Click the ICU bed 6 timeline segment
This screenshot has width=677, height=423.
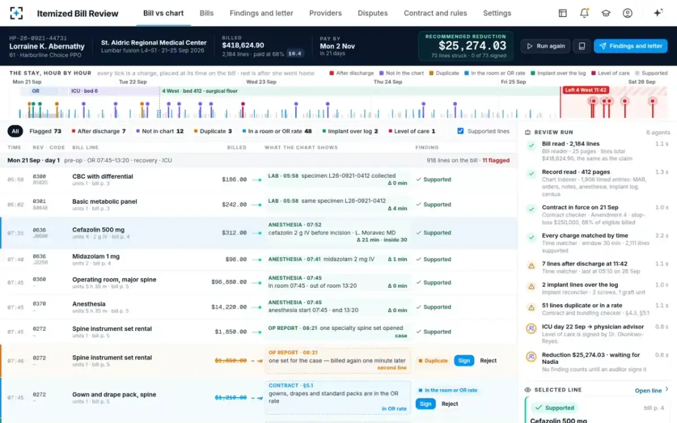click(x=113, y=91)
